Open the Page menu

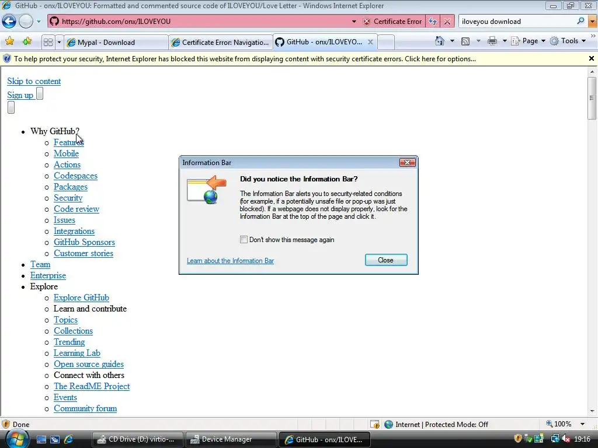528,41
